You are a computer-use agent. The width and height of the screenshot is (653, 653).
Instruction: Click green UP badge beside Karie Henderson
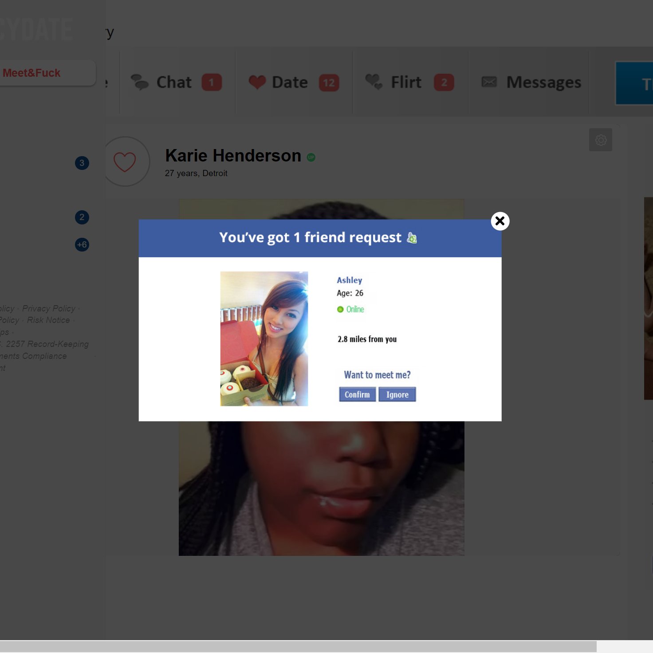[x=311, y=157]
